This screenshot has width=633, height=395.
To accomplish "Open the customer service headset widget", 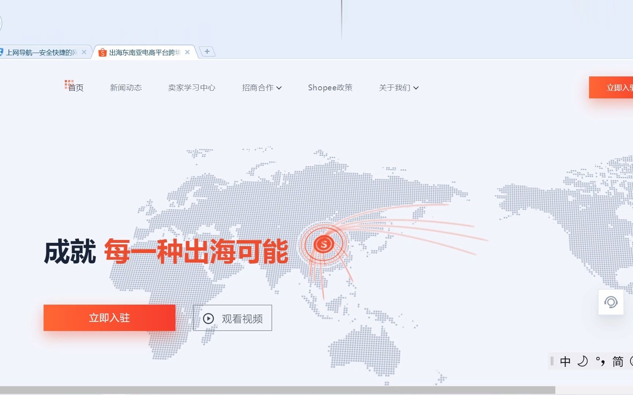I will point(611,302).
